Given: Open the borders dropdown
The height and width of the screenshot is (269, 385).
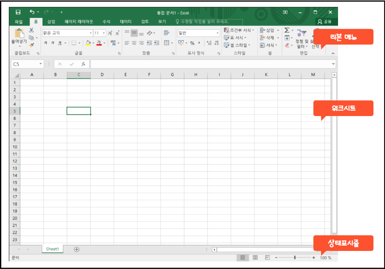Looking at the screenshot, I should pos(79,43).
